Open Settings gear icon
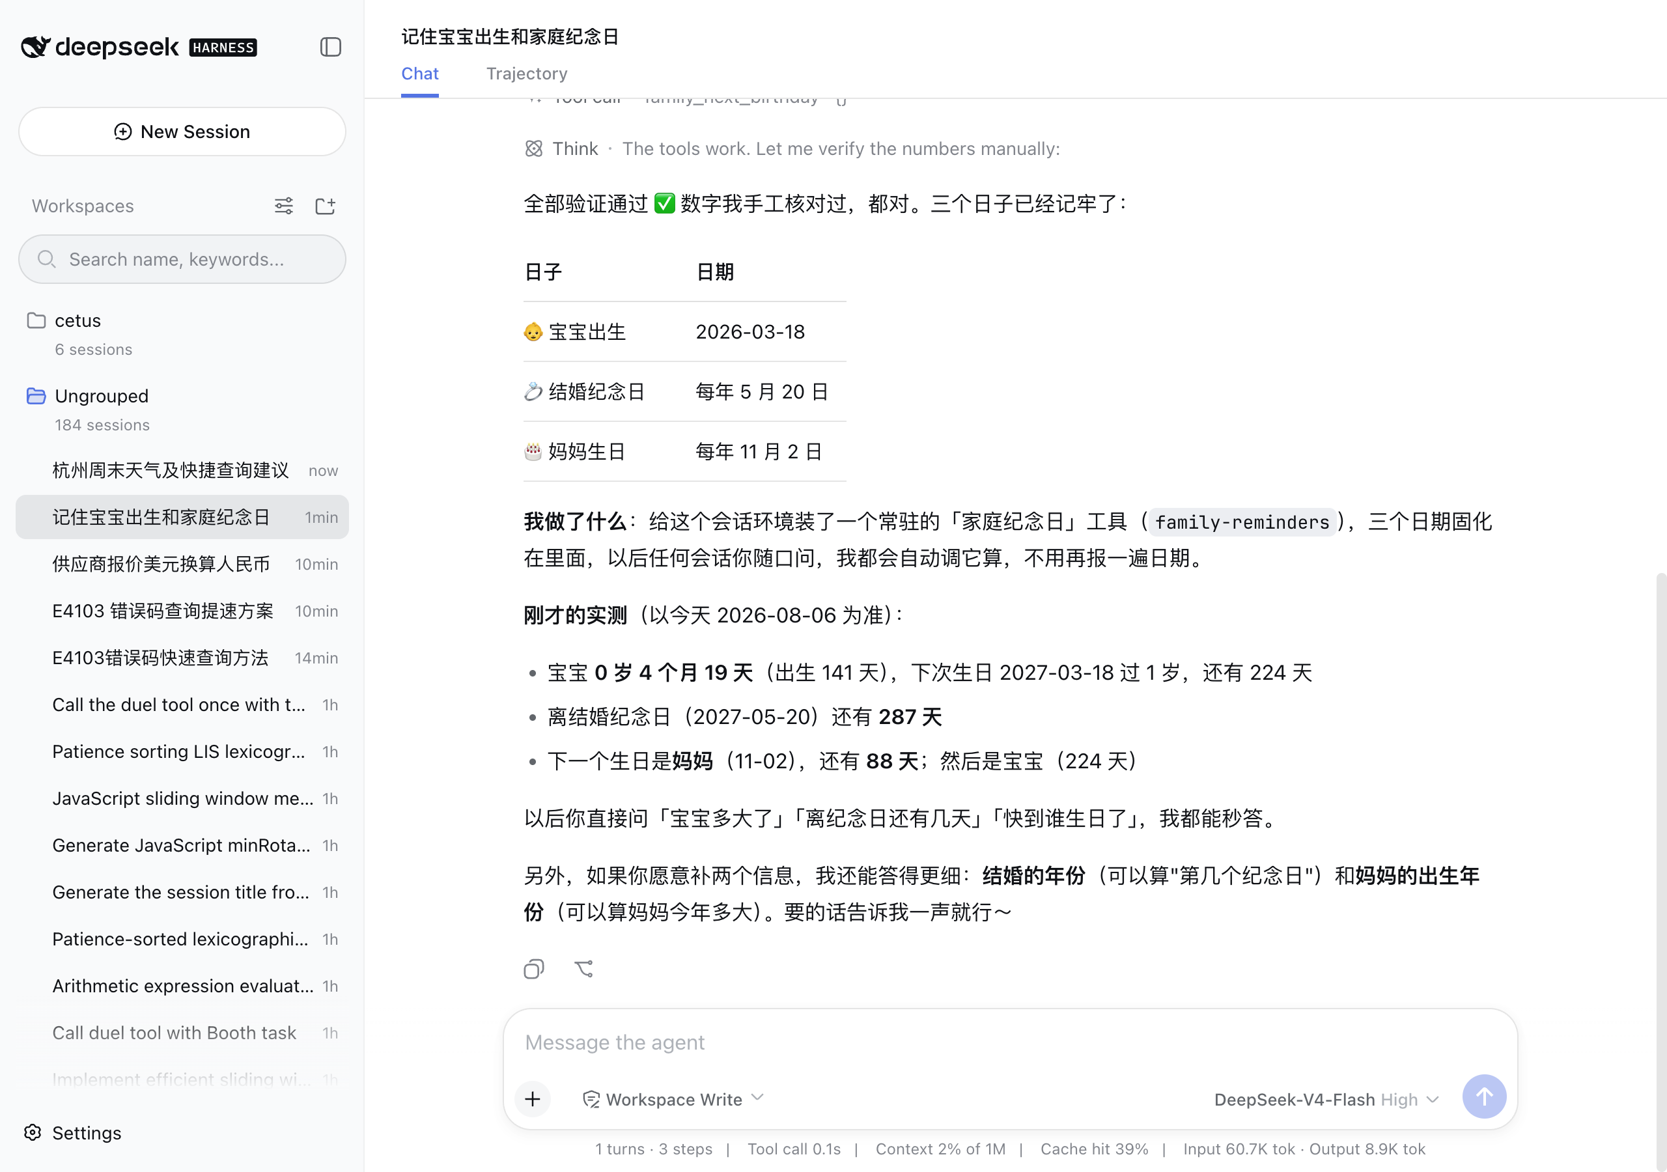The width and height of the screenshot is (1667, 1172). [x=33, y=1133]
